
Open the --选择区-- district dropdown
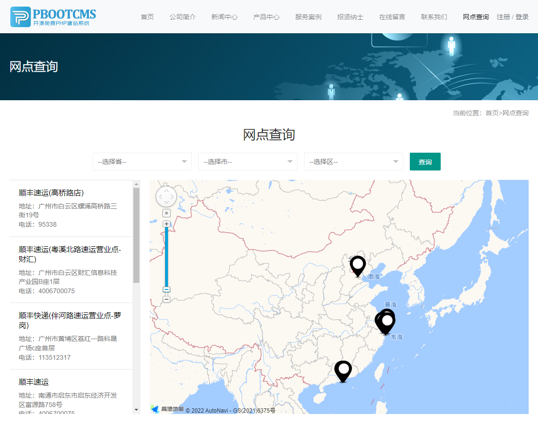tap(353, 161)
